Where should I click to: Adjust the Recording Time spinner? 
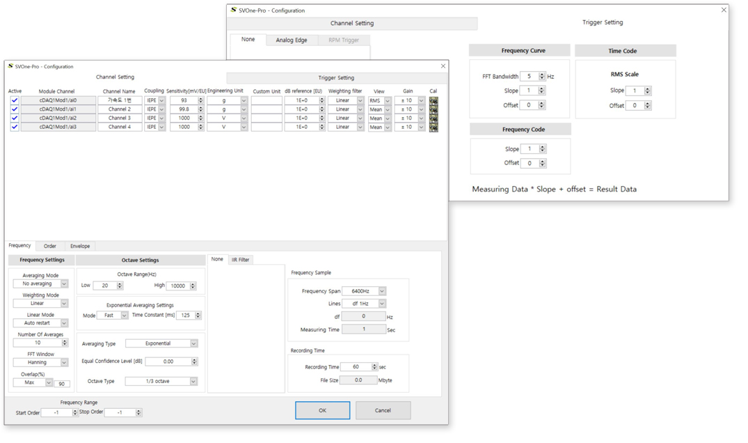374,367
